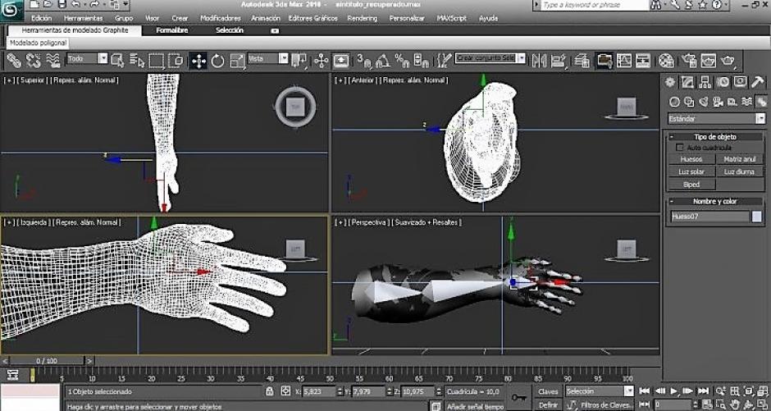Open the Mirror tool in main toolbar
This screenshot has width=771, height=411.
540,61
